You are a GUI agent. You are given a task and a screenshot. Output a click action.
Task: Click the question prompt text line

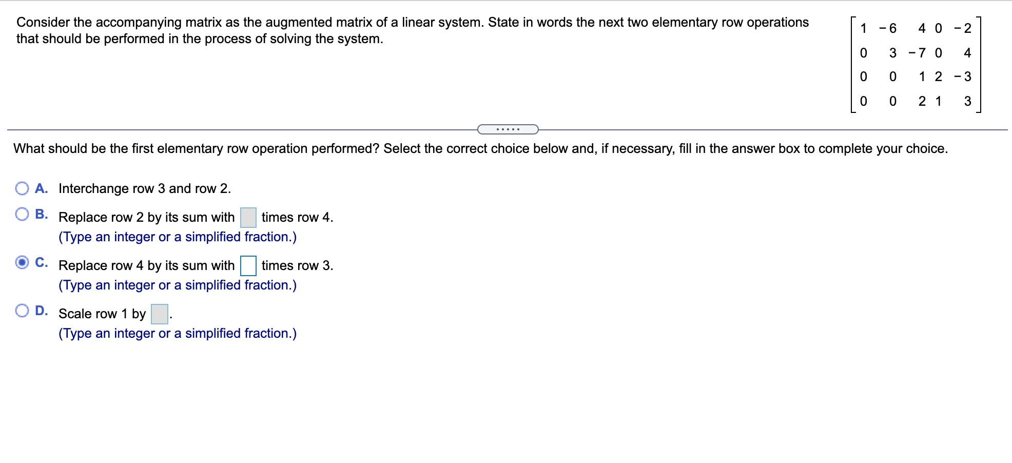pos(480,149)
